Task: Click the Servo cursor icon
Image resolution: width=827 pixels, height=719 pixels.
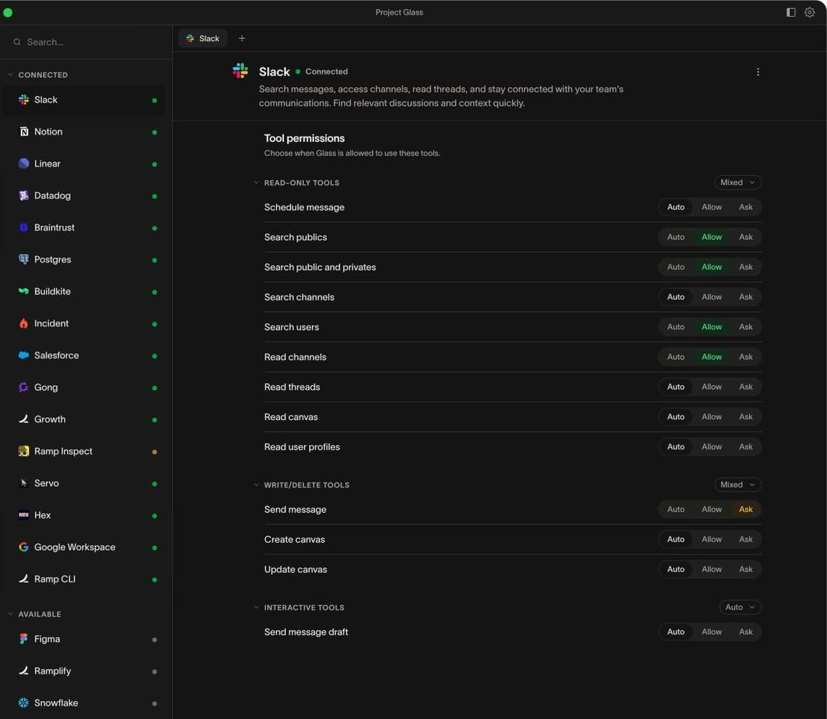Action: (x=24, y=483)
